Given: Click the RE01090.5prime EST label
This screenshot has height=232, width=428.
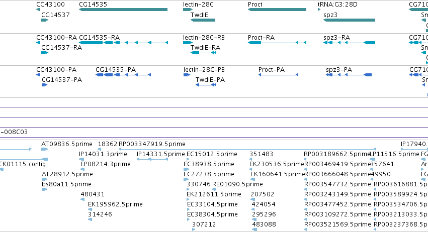Looking at the screenshot, I should pos(237,184).
